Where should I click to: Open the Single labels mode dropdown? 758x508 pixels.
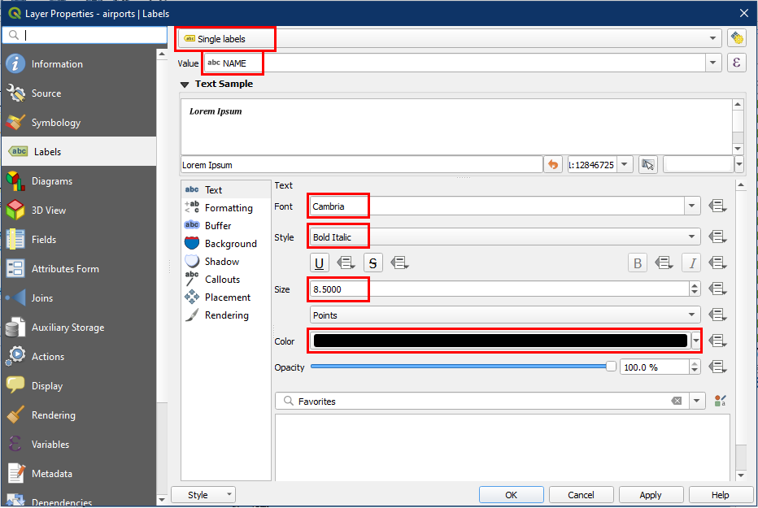[x=449, y=38]
